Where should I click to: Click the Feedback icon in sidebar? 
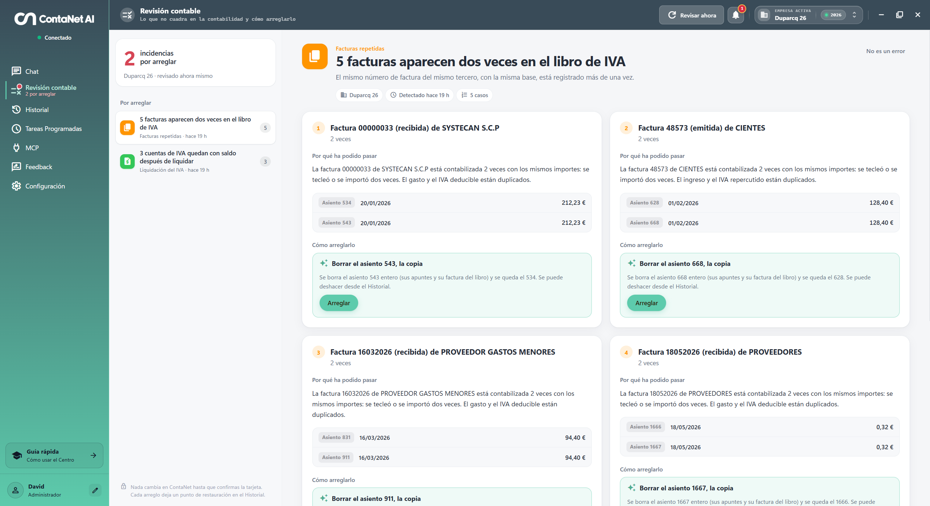coord(16,167)
